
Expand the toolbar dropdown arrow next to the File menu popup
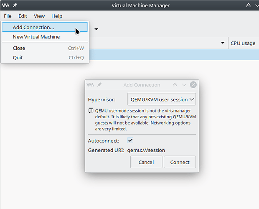pos(96,29)
